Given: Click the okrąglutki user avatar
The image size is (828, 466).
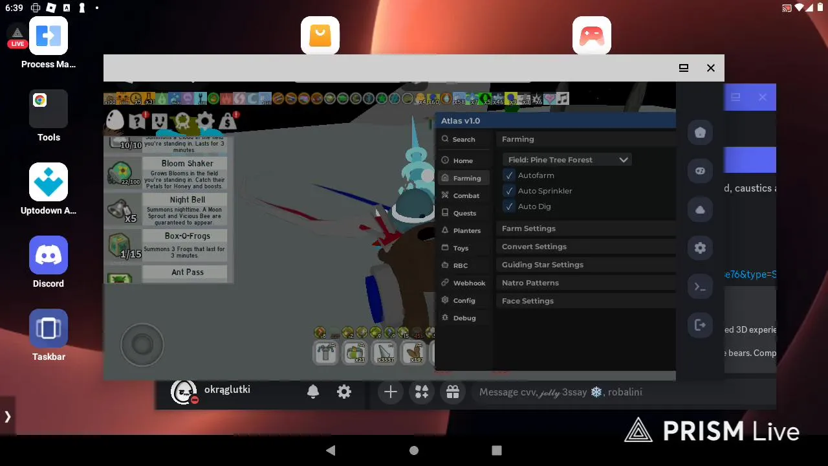Looking at the screenshot, I should tap(184, 392).
